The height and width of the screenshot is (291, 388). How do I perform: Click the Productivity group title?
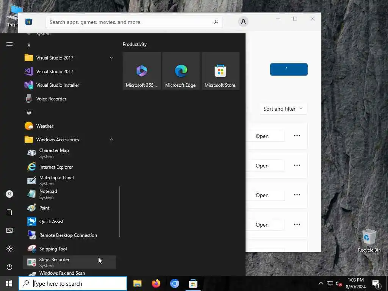[135, 44]
